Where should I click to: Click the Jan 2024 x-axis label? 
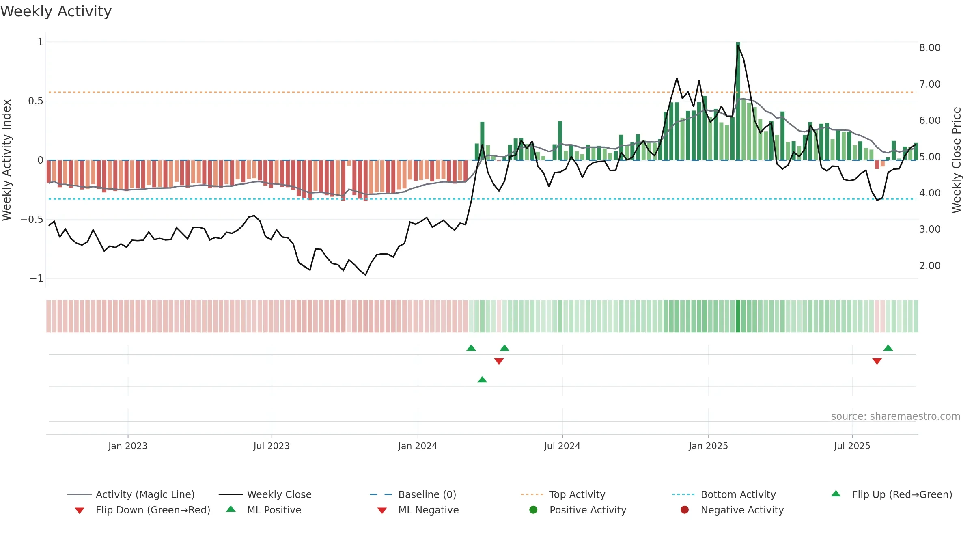(x=418, y=446)
